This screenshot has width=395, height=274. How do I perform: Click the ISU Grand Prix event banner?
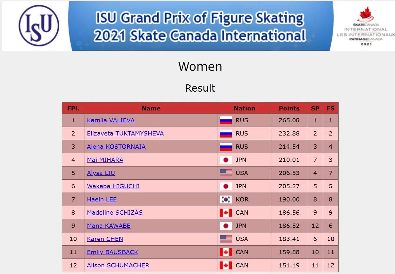tap(201, 26)
